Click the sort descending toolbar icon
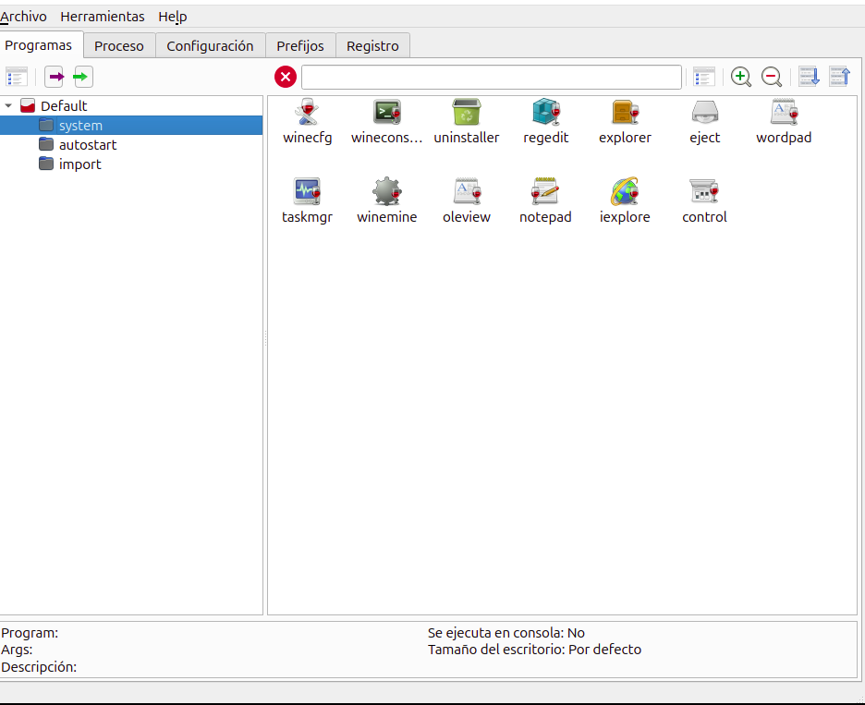The image size is (865, 705). [x=809, y=77]
